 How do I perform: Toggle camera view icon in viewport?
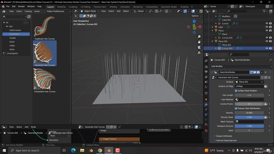click(199, 47)
